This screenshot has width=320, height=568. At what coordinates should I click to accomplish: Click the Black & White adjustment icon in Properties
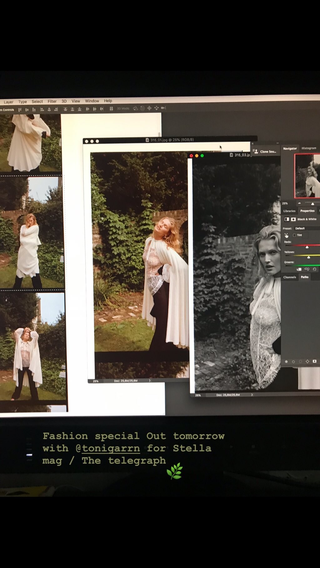click(287, 219)
